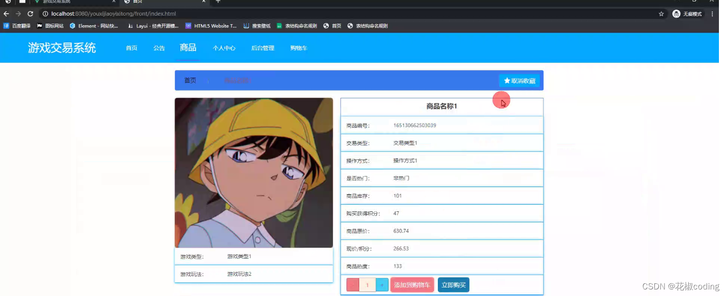The height and width of the screenshot is (296, 727).
Task: Click the quantity input field
Action: click(x=367, y=284)
